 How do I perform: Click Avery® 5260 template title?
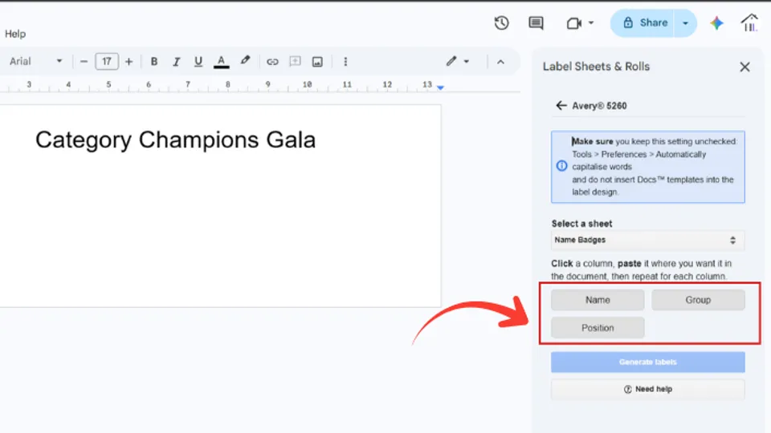click(599, 106)
